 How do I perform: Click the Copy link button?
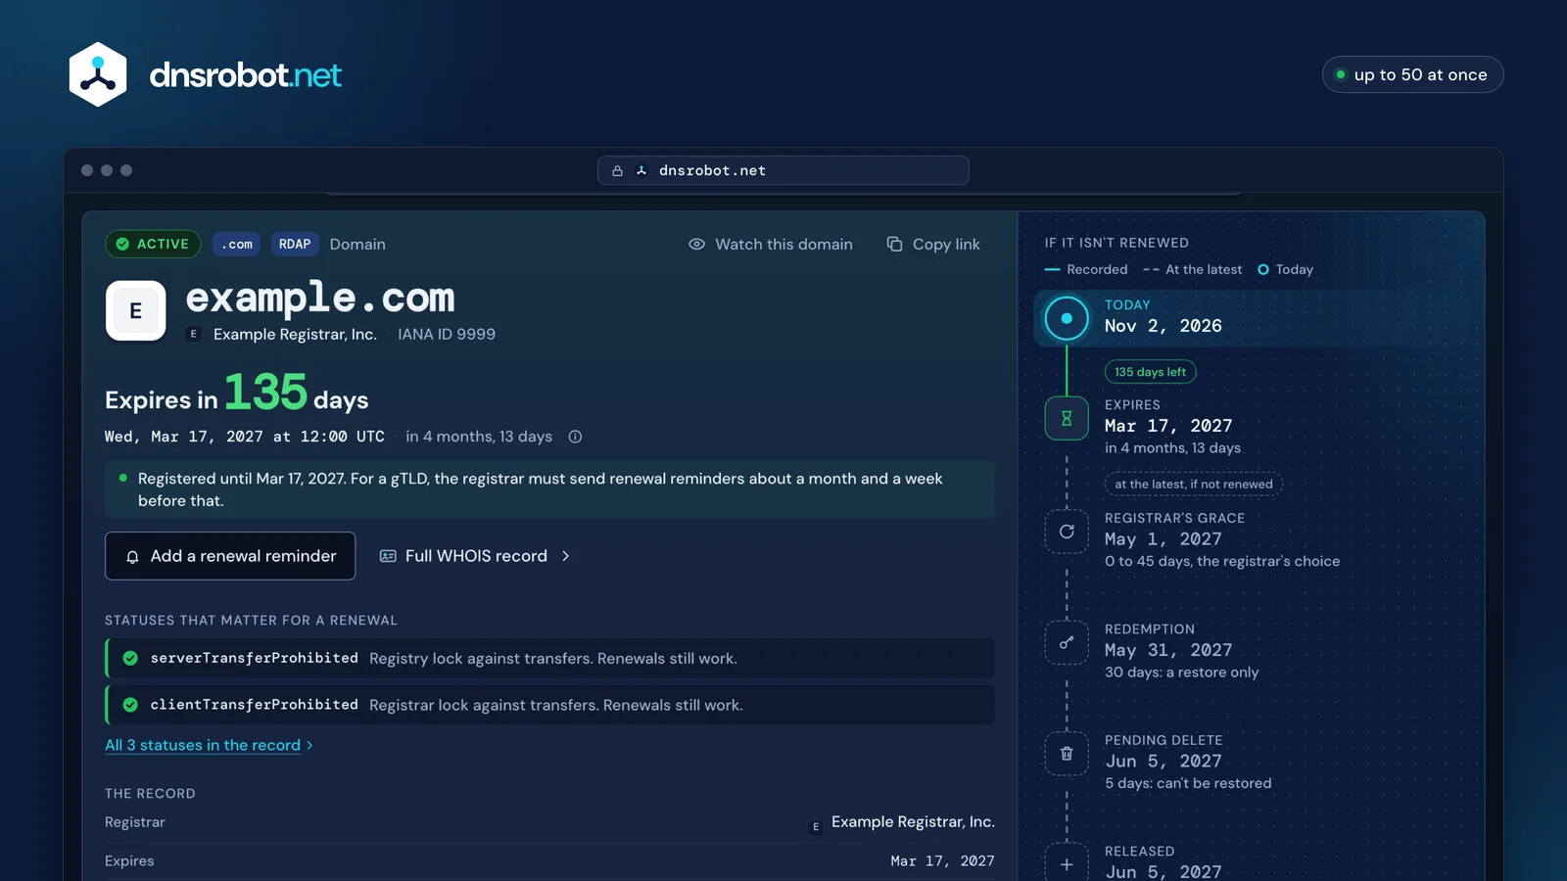pos(933,244)
